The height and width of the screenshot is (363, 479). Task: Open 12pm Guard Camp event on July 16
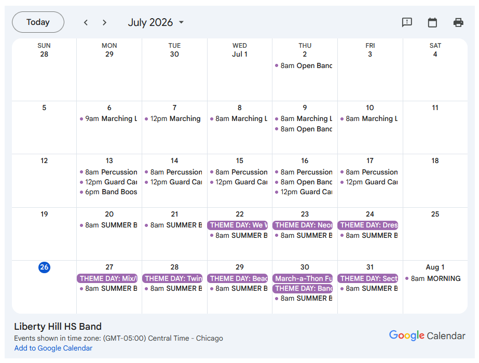click(x=304, y=192)
